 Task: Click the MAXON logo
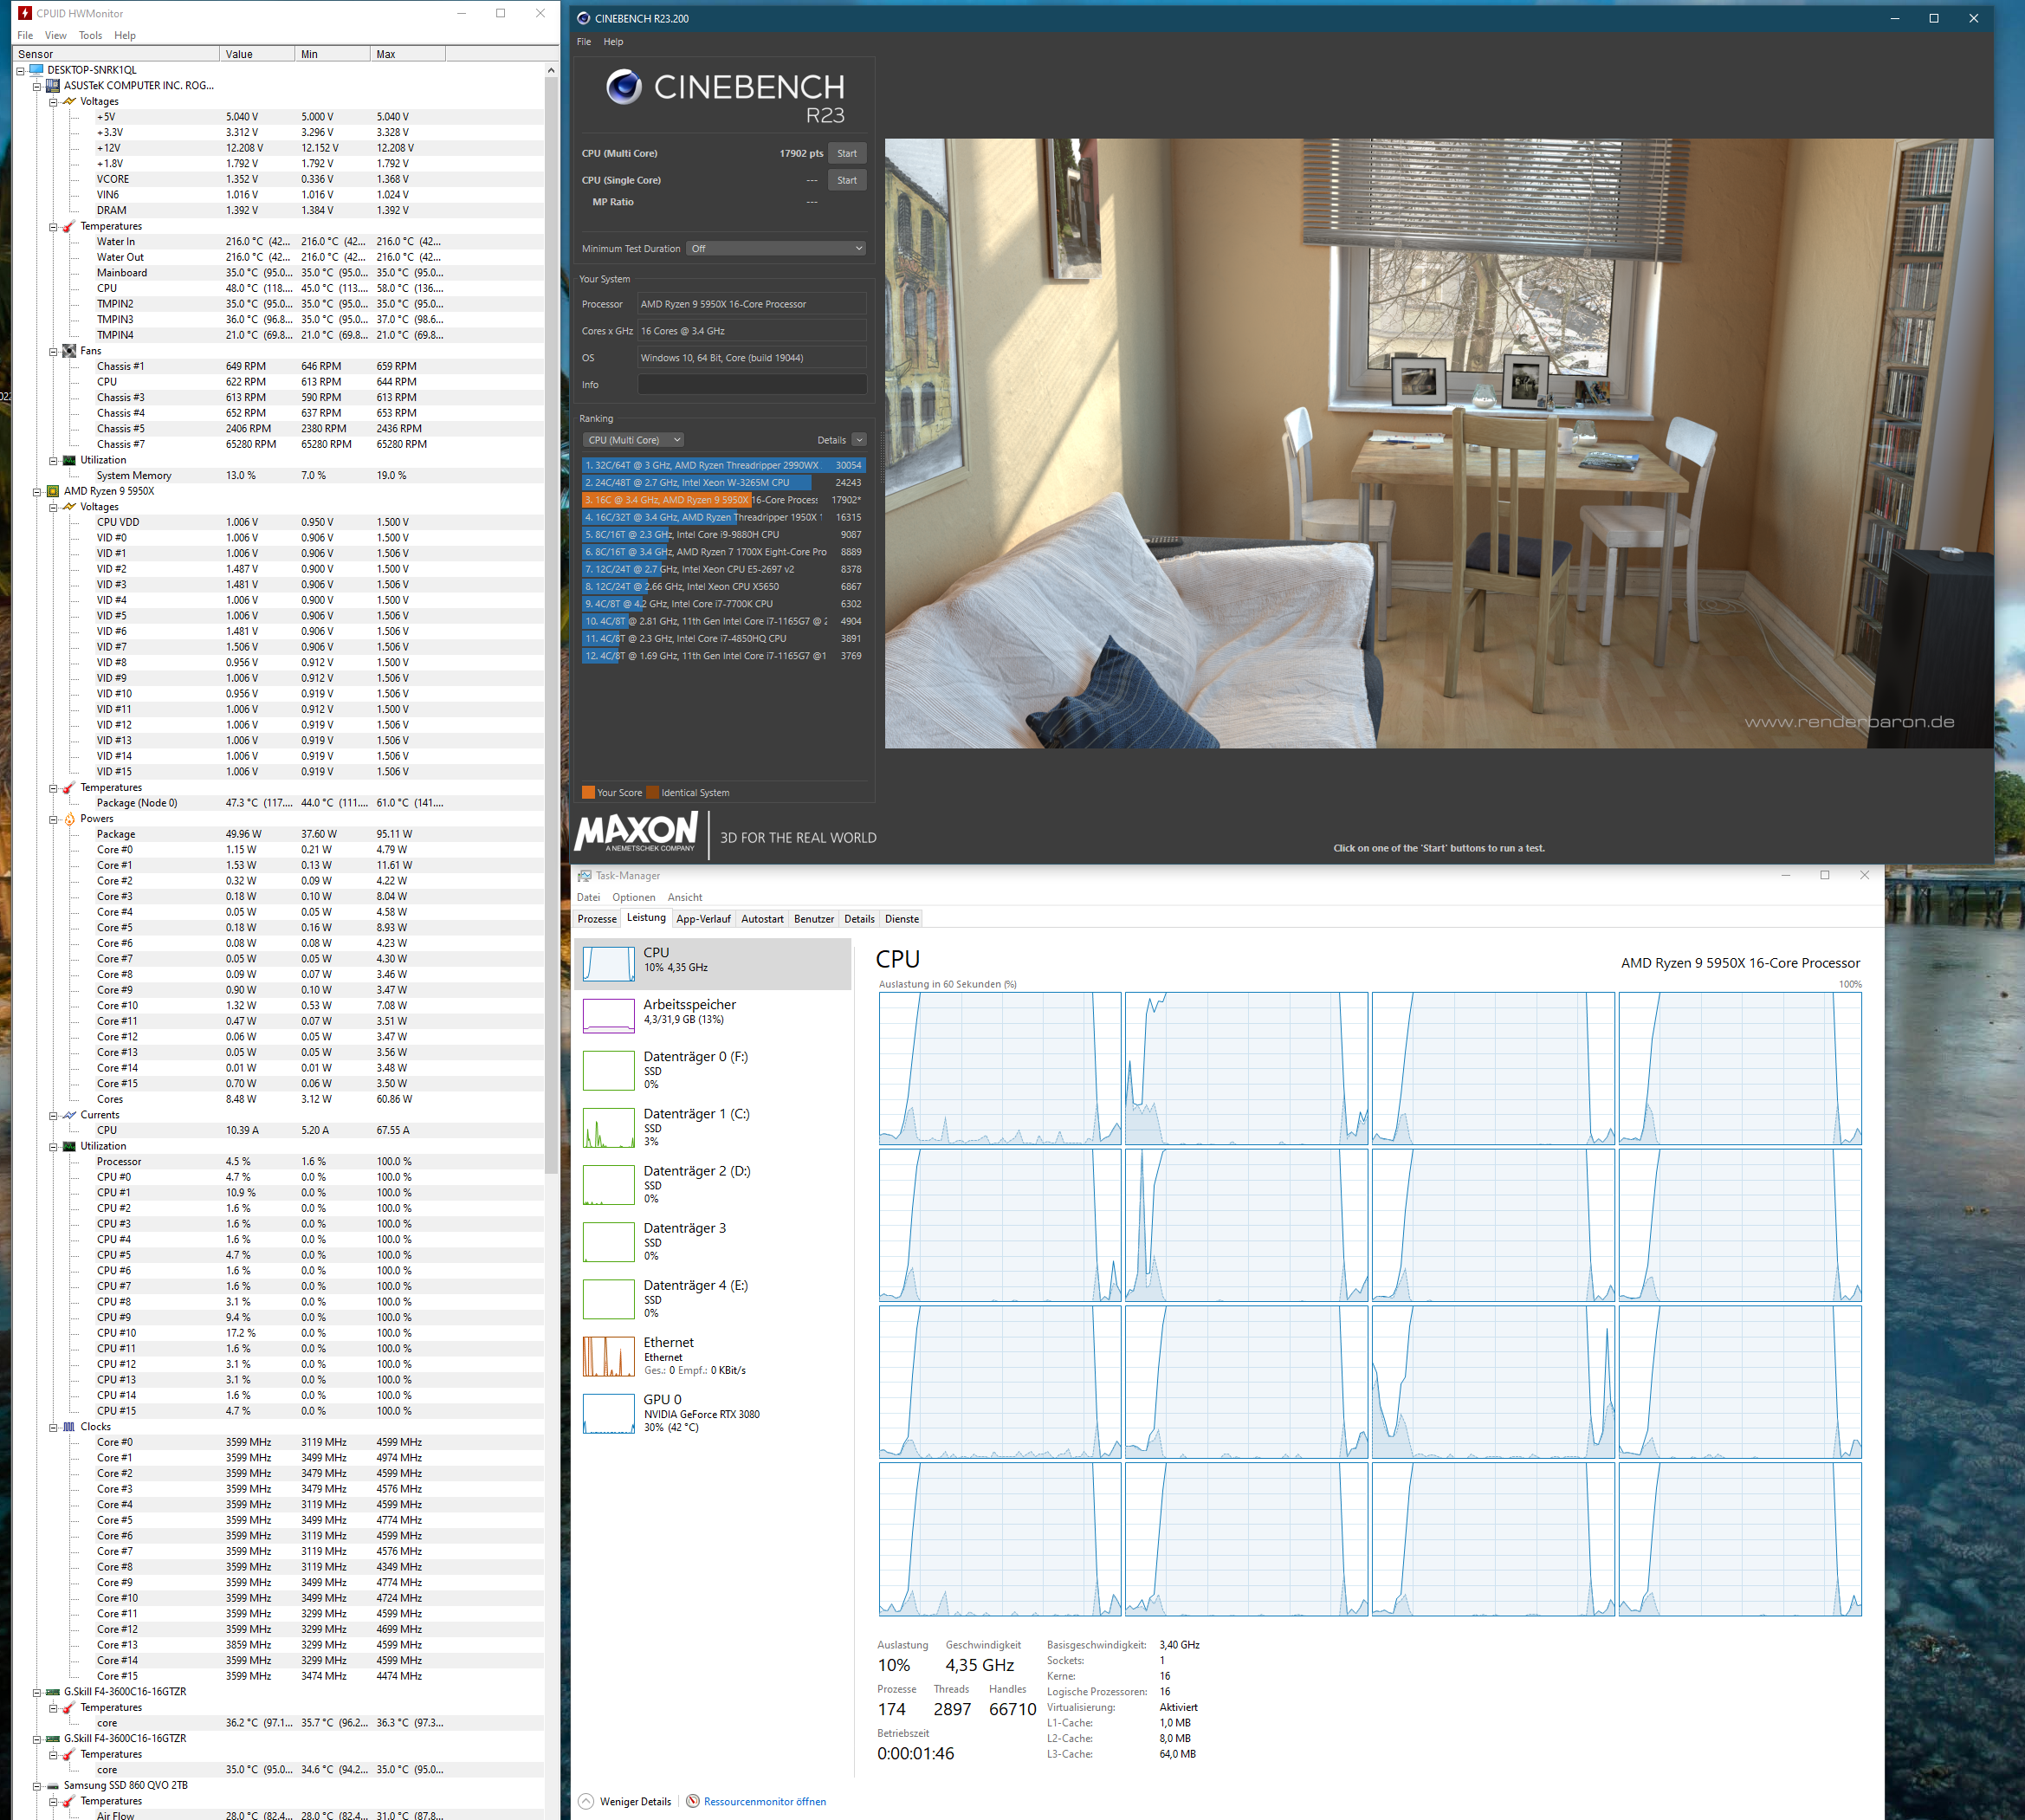tap(636, 832)
